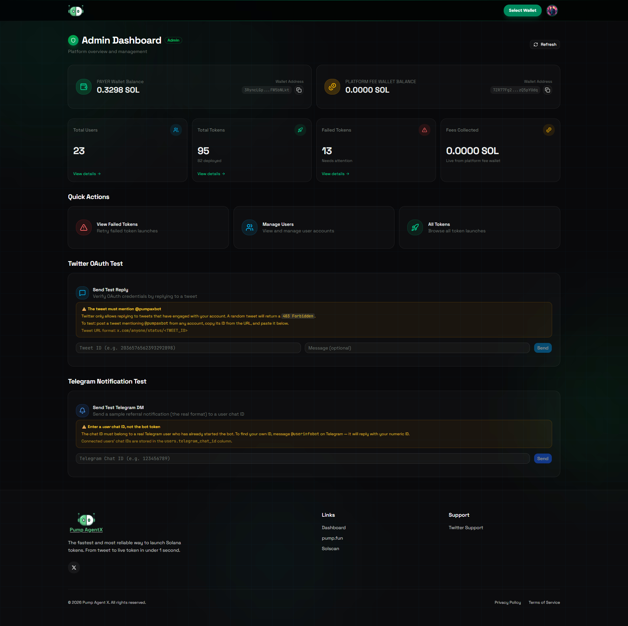
Task: Focus the Tweet ID input field
Action: [x=188, y=348]
